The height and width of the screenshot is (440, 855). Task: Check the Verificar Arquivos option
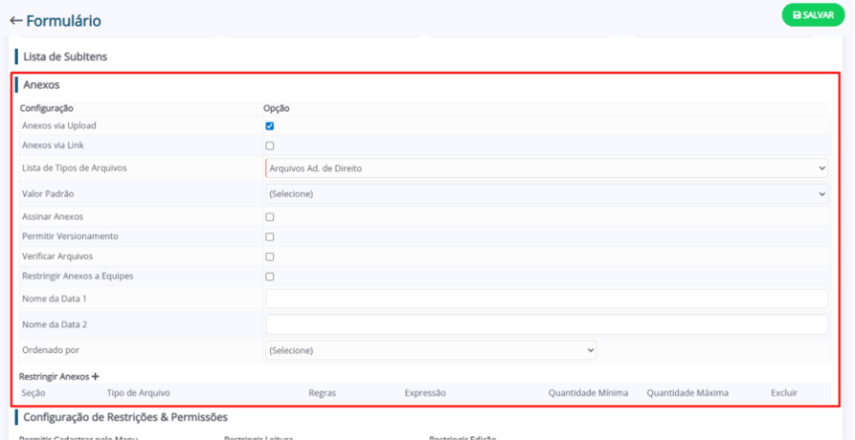(x=270, y=256)
